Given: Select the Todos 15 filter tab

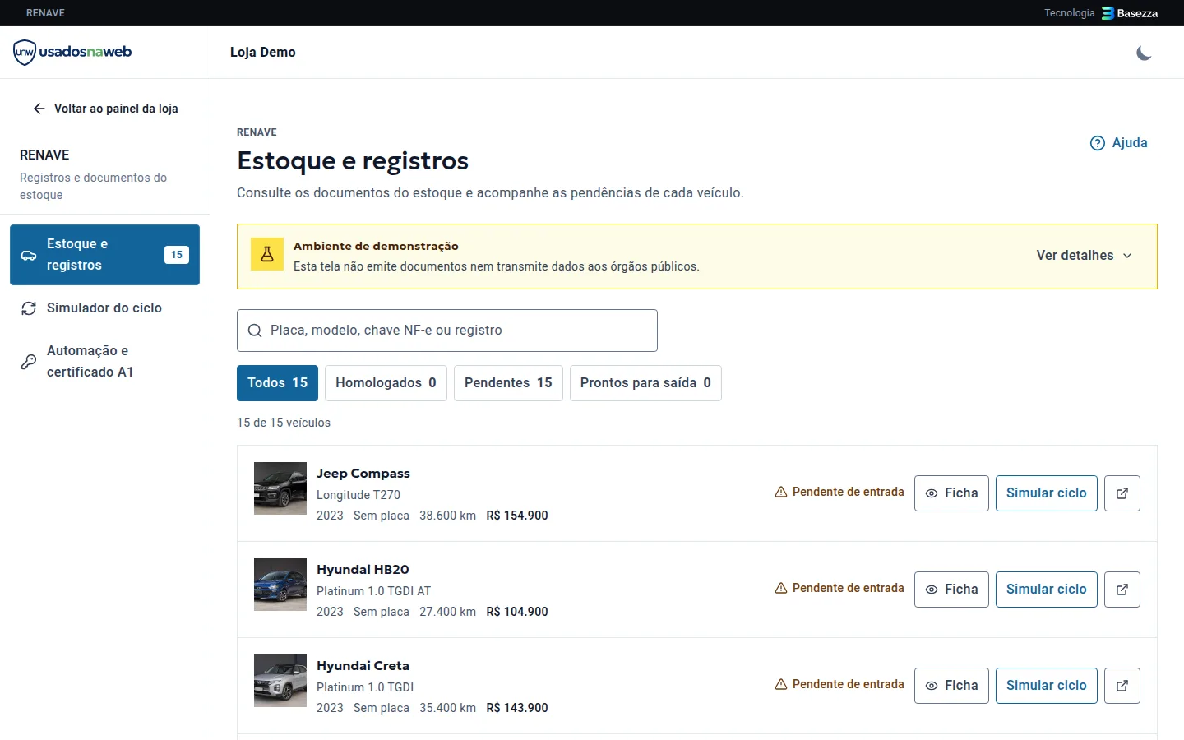Looking at the screenshot, I should point(277,383).
